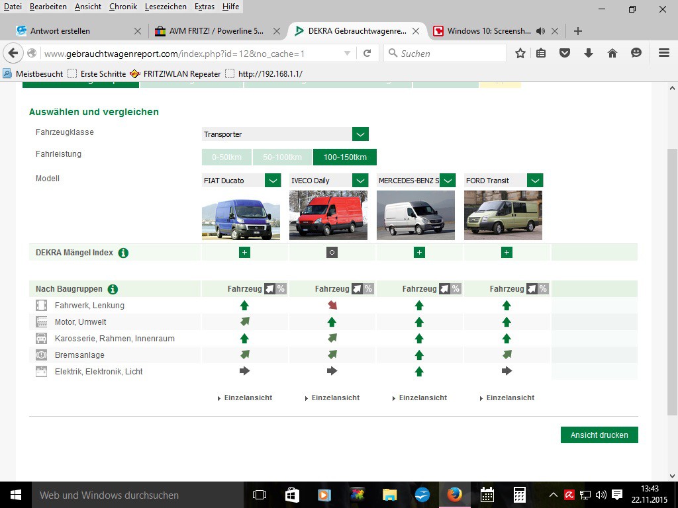
Task: Open the URL bar history dropdown
Action: click(x=347, y=53)
